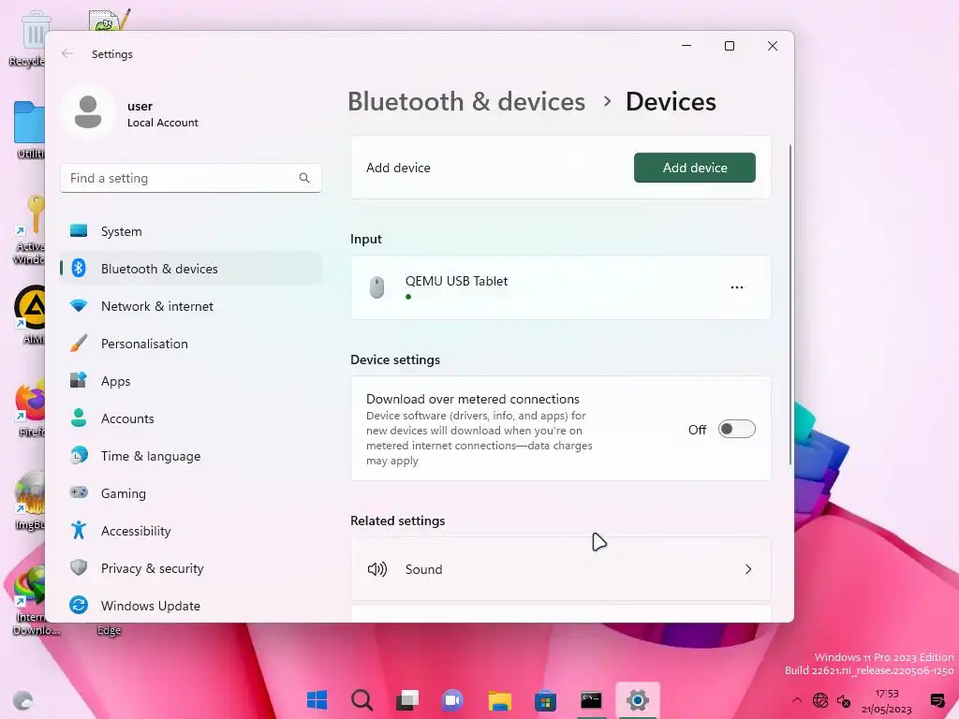Click the Network wifi icon in sidebar

tap(79, 306)
